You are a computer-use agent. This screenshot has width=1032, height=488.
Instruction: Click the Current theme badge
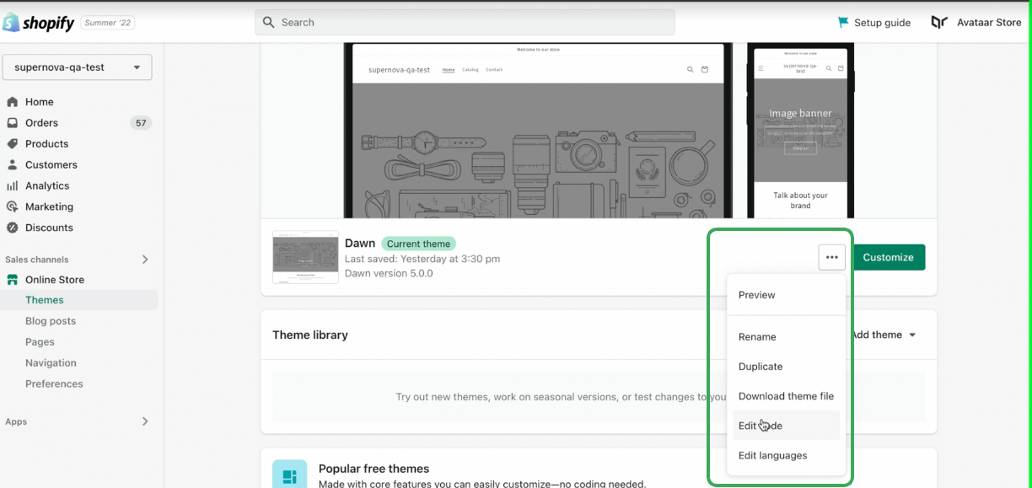[x=419, y=244]
